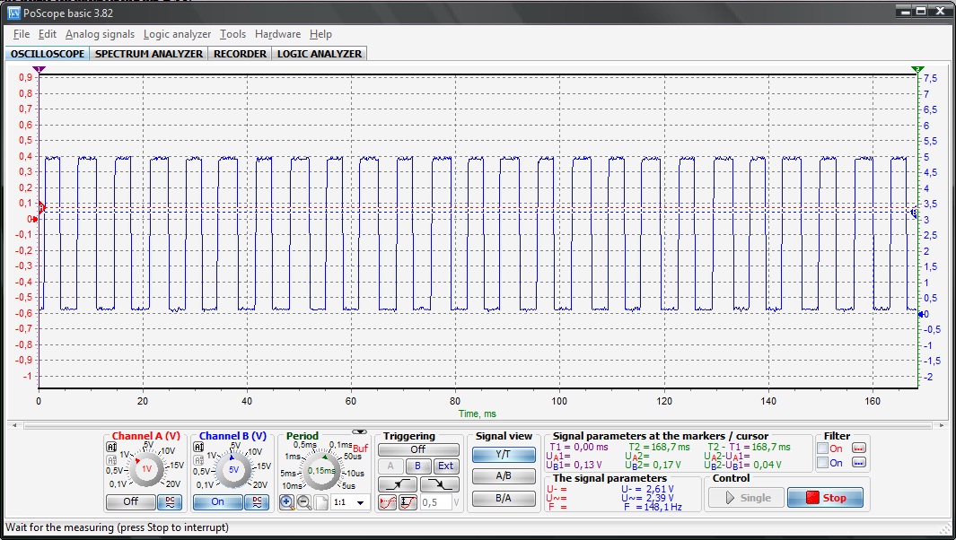Close the PoScope window
956x540 pixels.
(940, 11)
